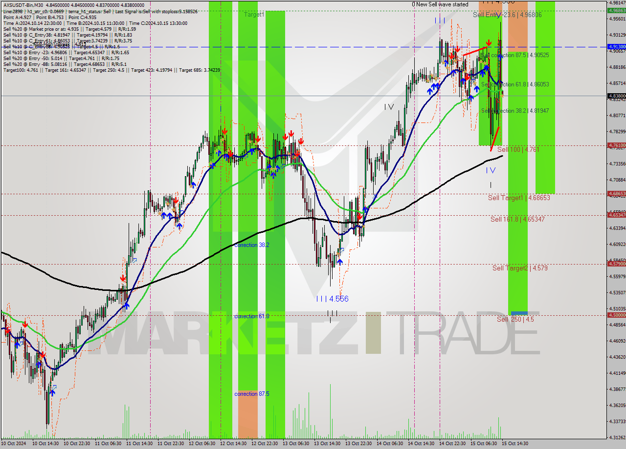Click the 'correction 87.5' label
This screenshot has width=626, height=449.
pos(252,394)
